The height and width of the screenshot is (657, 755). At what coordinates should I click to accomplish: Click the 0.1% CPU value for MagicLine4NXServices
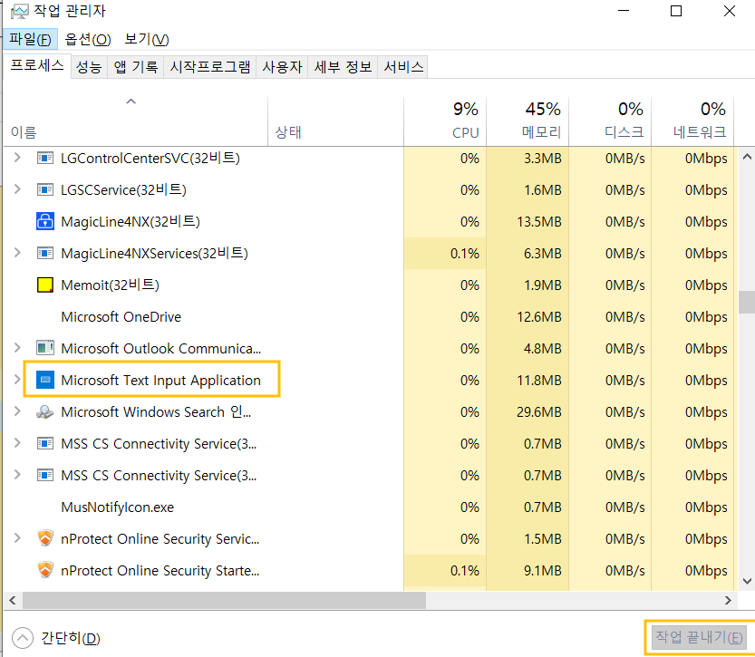point(465,254)
